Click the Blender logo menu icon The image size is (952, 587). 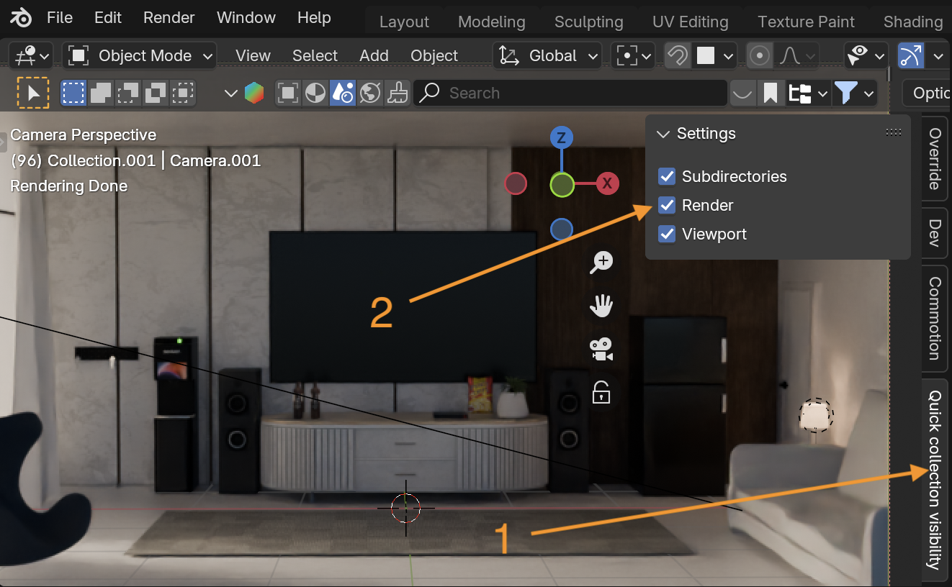click(x=20, y=17)
